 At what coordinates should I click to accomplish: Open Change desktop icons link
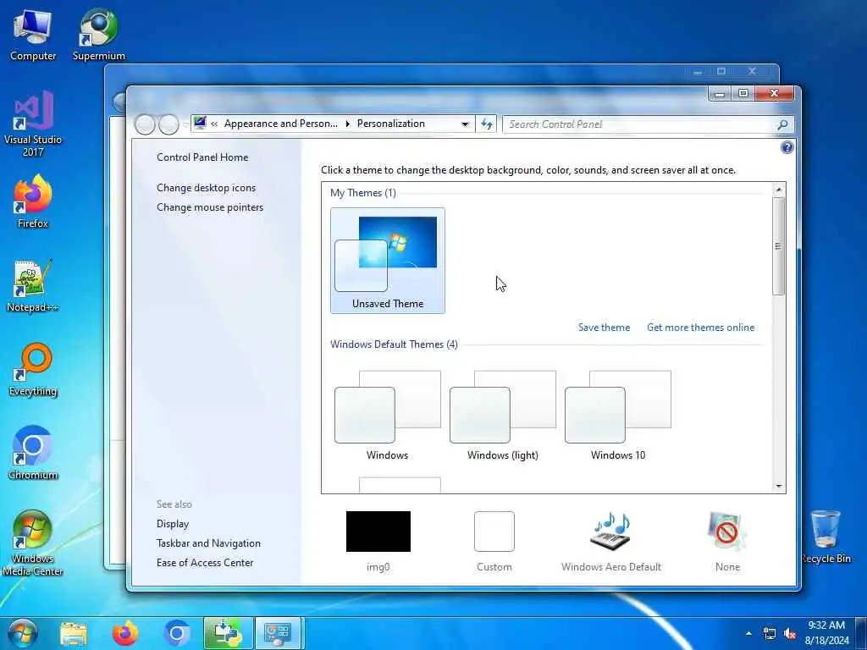coord(207,188)
